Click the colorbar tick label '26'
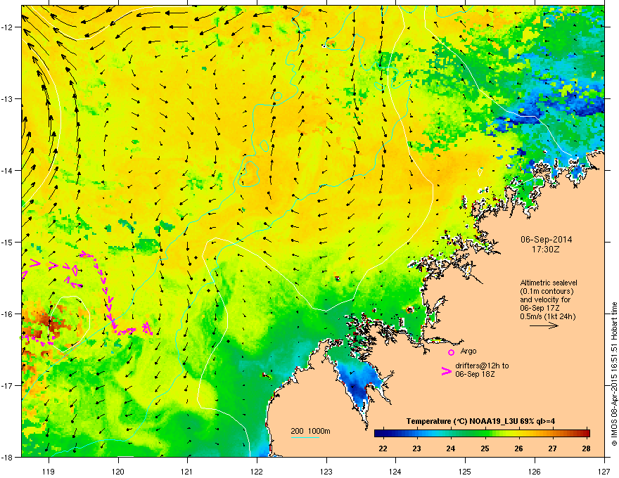619x478 pixels. point(518,448)
